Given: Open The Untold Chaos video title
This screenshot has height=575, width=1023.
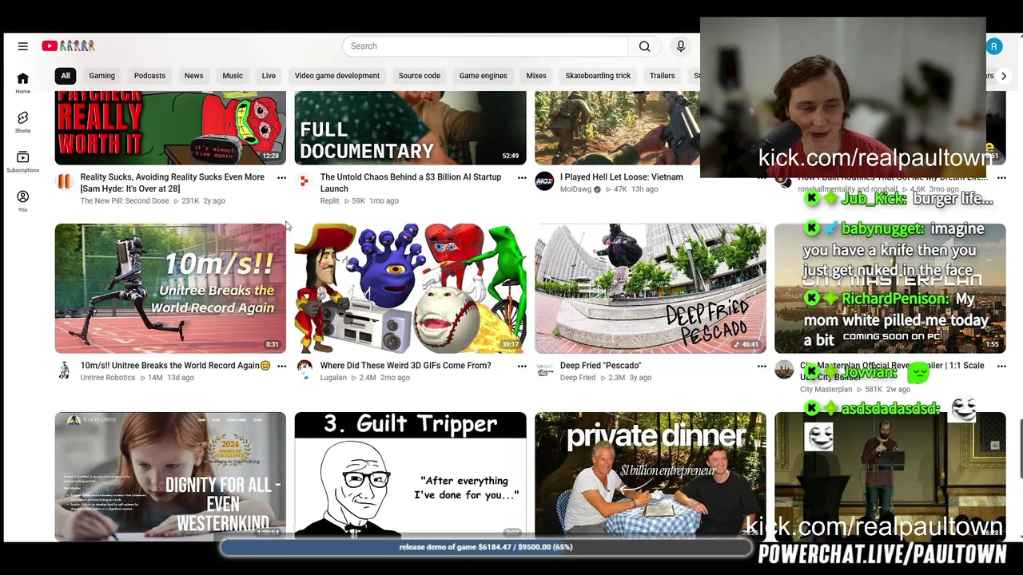Looking at the screenshot, I should [411, 183].
